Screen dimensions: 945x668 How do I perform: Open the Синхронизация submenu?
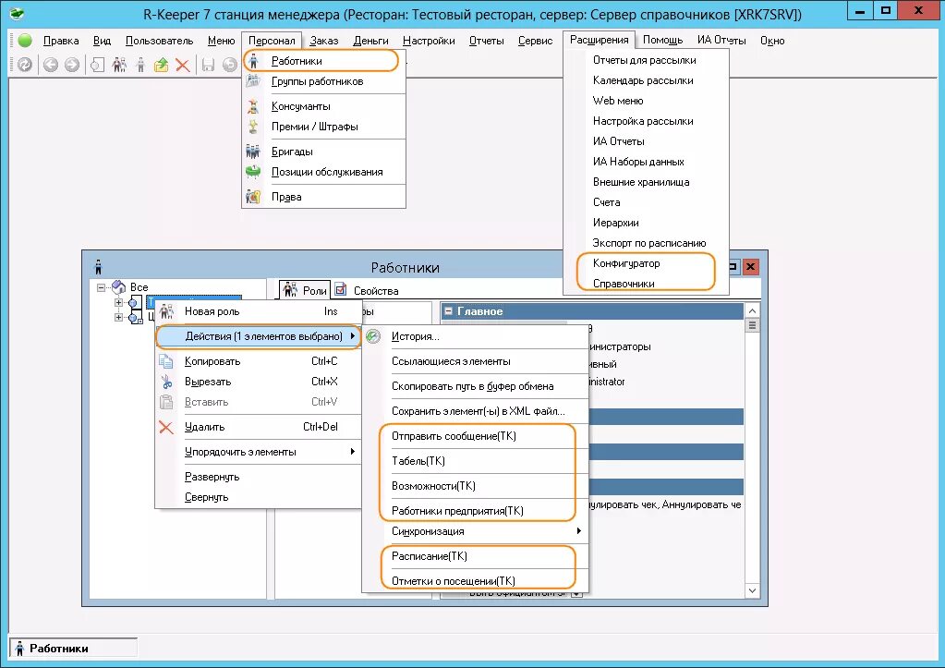[475, 531]
